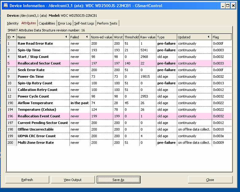Select the Multi Zone Error Rate row
240x192 pixels.
pos(119,143)
